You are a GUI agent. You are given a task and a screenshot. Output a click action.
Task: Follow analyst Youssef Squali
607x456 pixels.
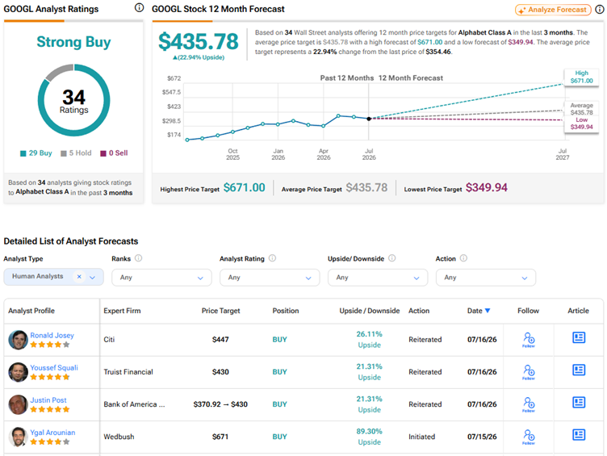(529, 372)
